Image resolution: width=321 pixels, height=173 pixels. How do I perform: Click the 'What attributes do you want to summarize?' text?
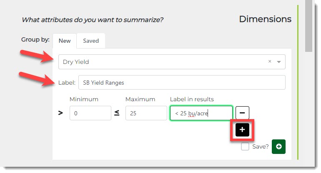pos(93,19)
